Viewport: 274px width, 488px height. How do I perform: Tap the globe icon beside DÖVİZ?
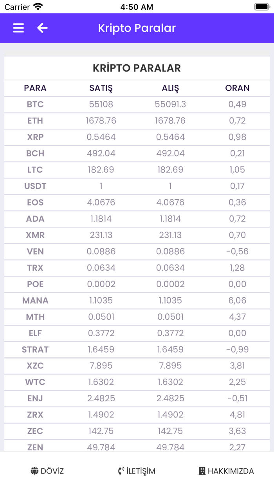35,471
